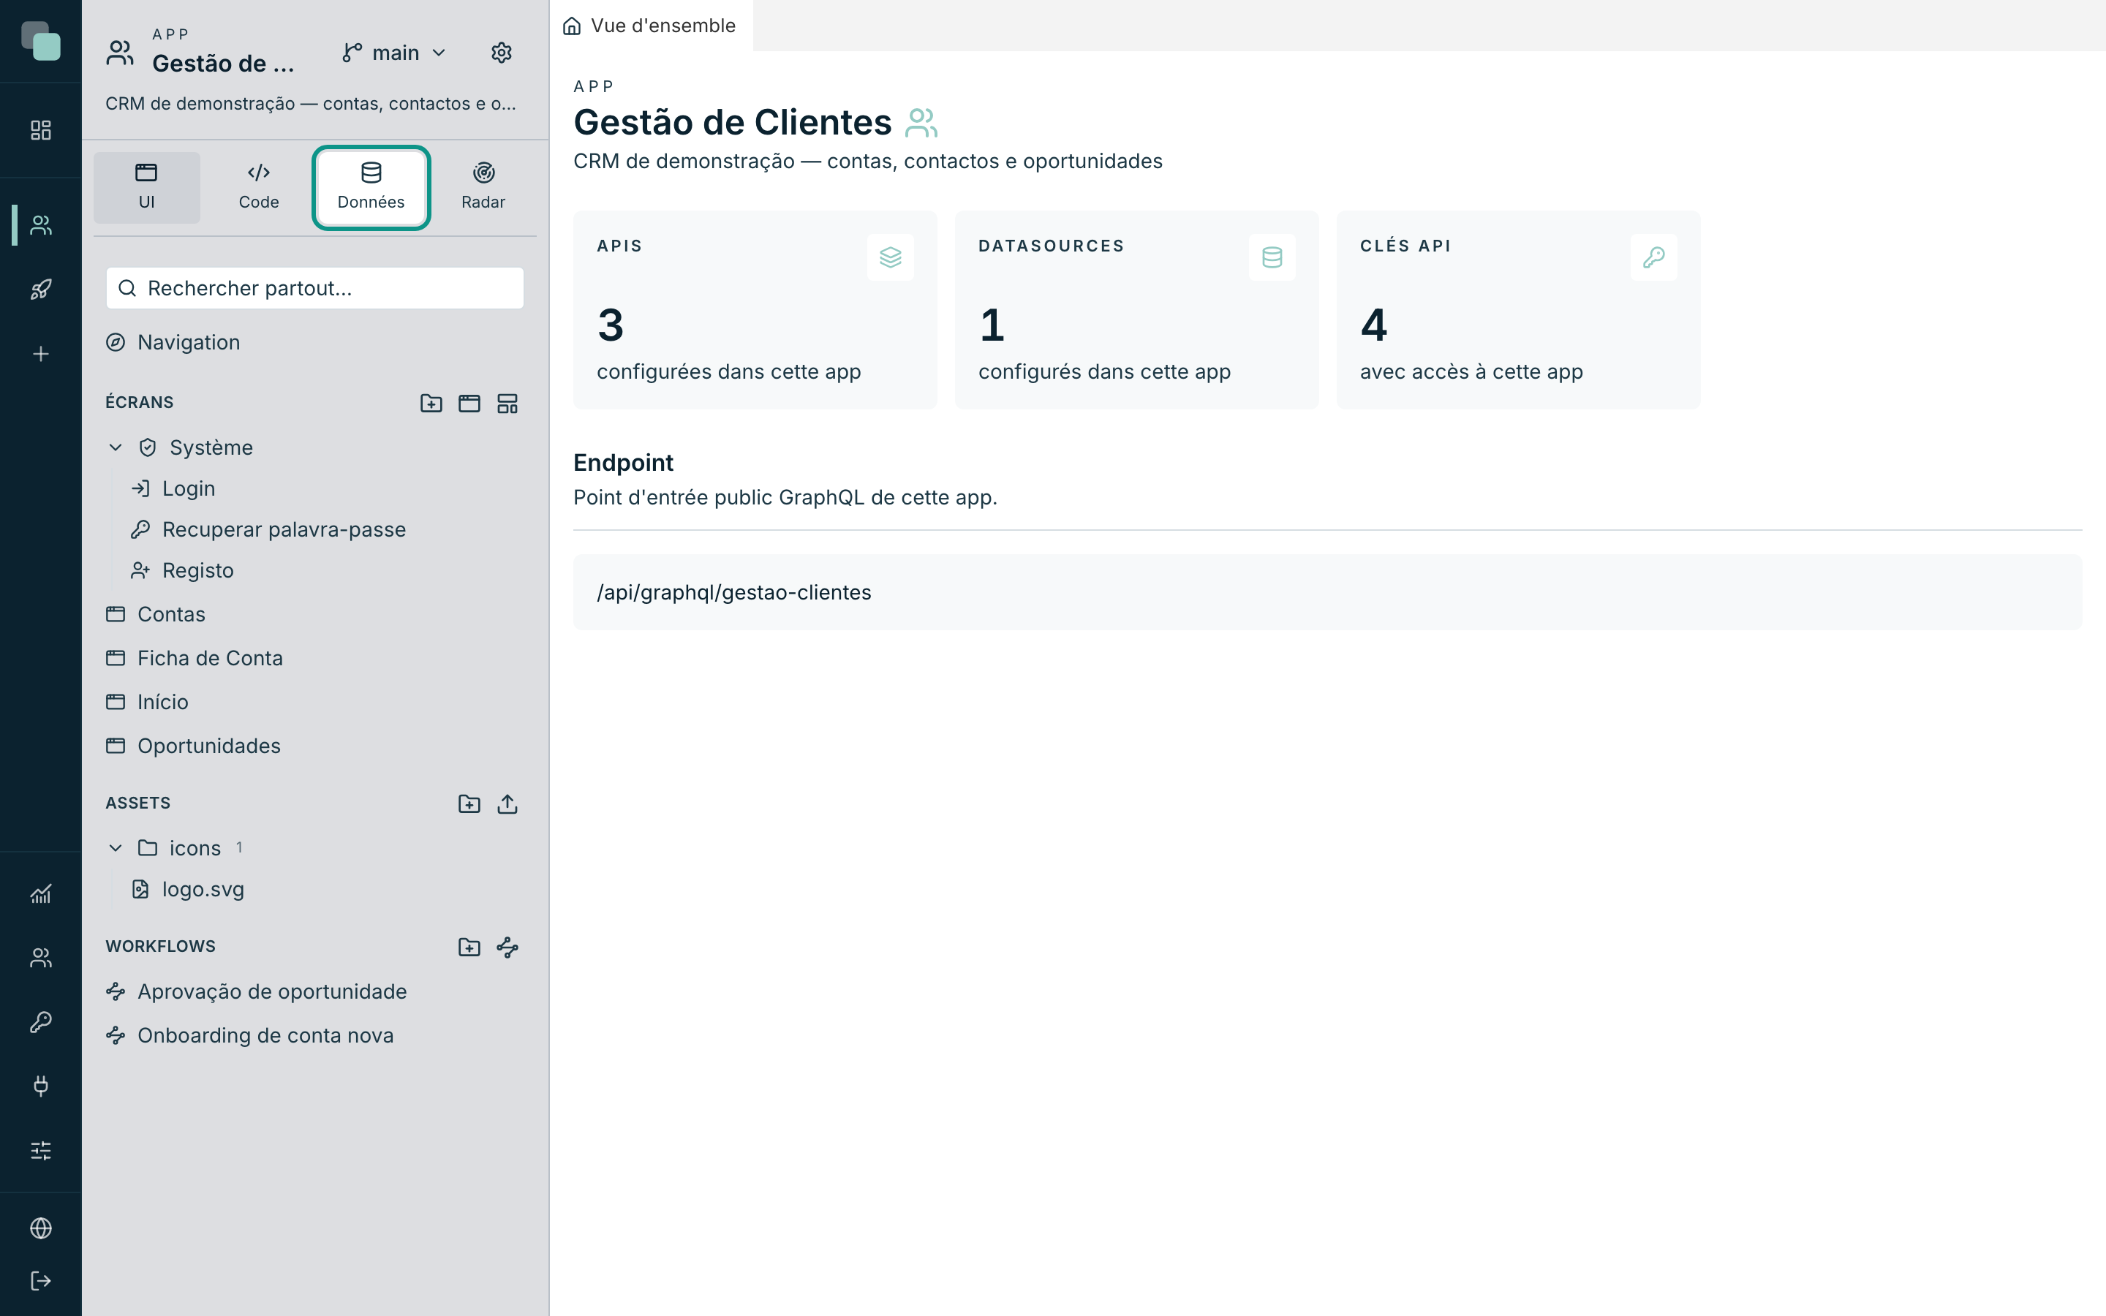
Task: Open the plug icon in the left rail
Action: click(41, 1086)
